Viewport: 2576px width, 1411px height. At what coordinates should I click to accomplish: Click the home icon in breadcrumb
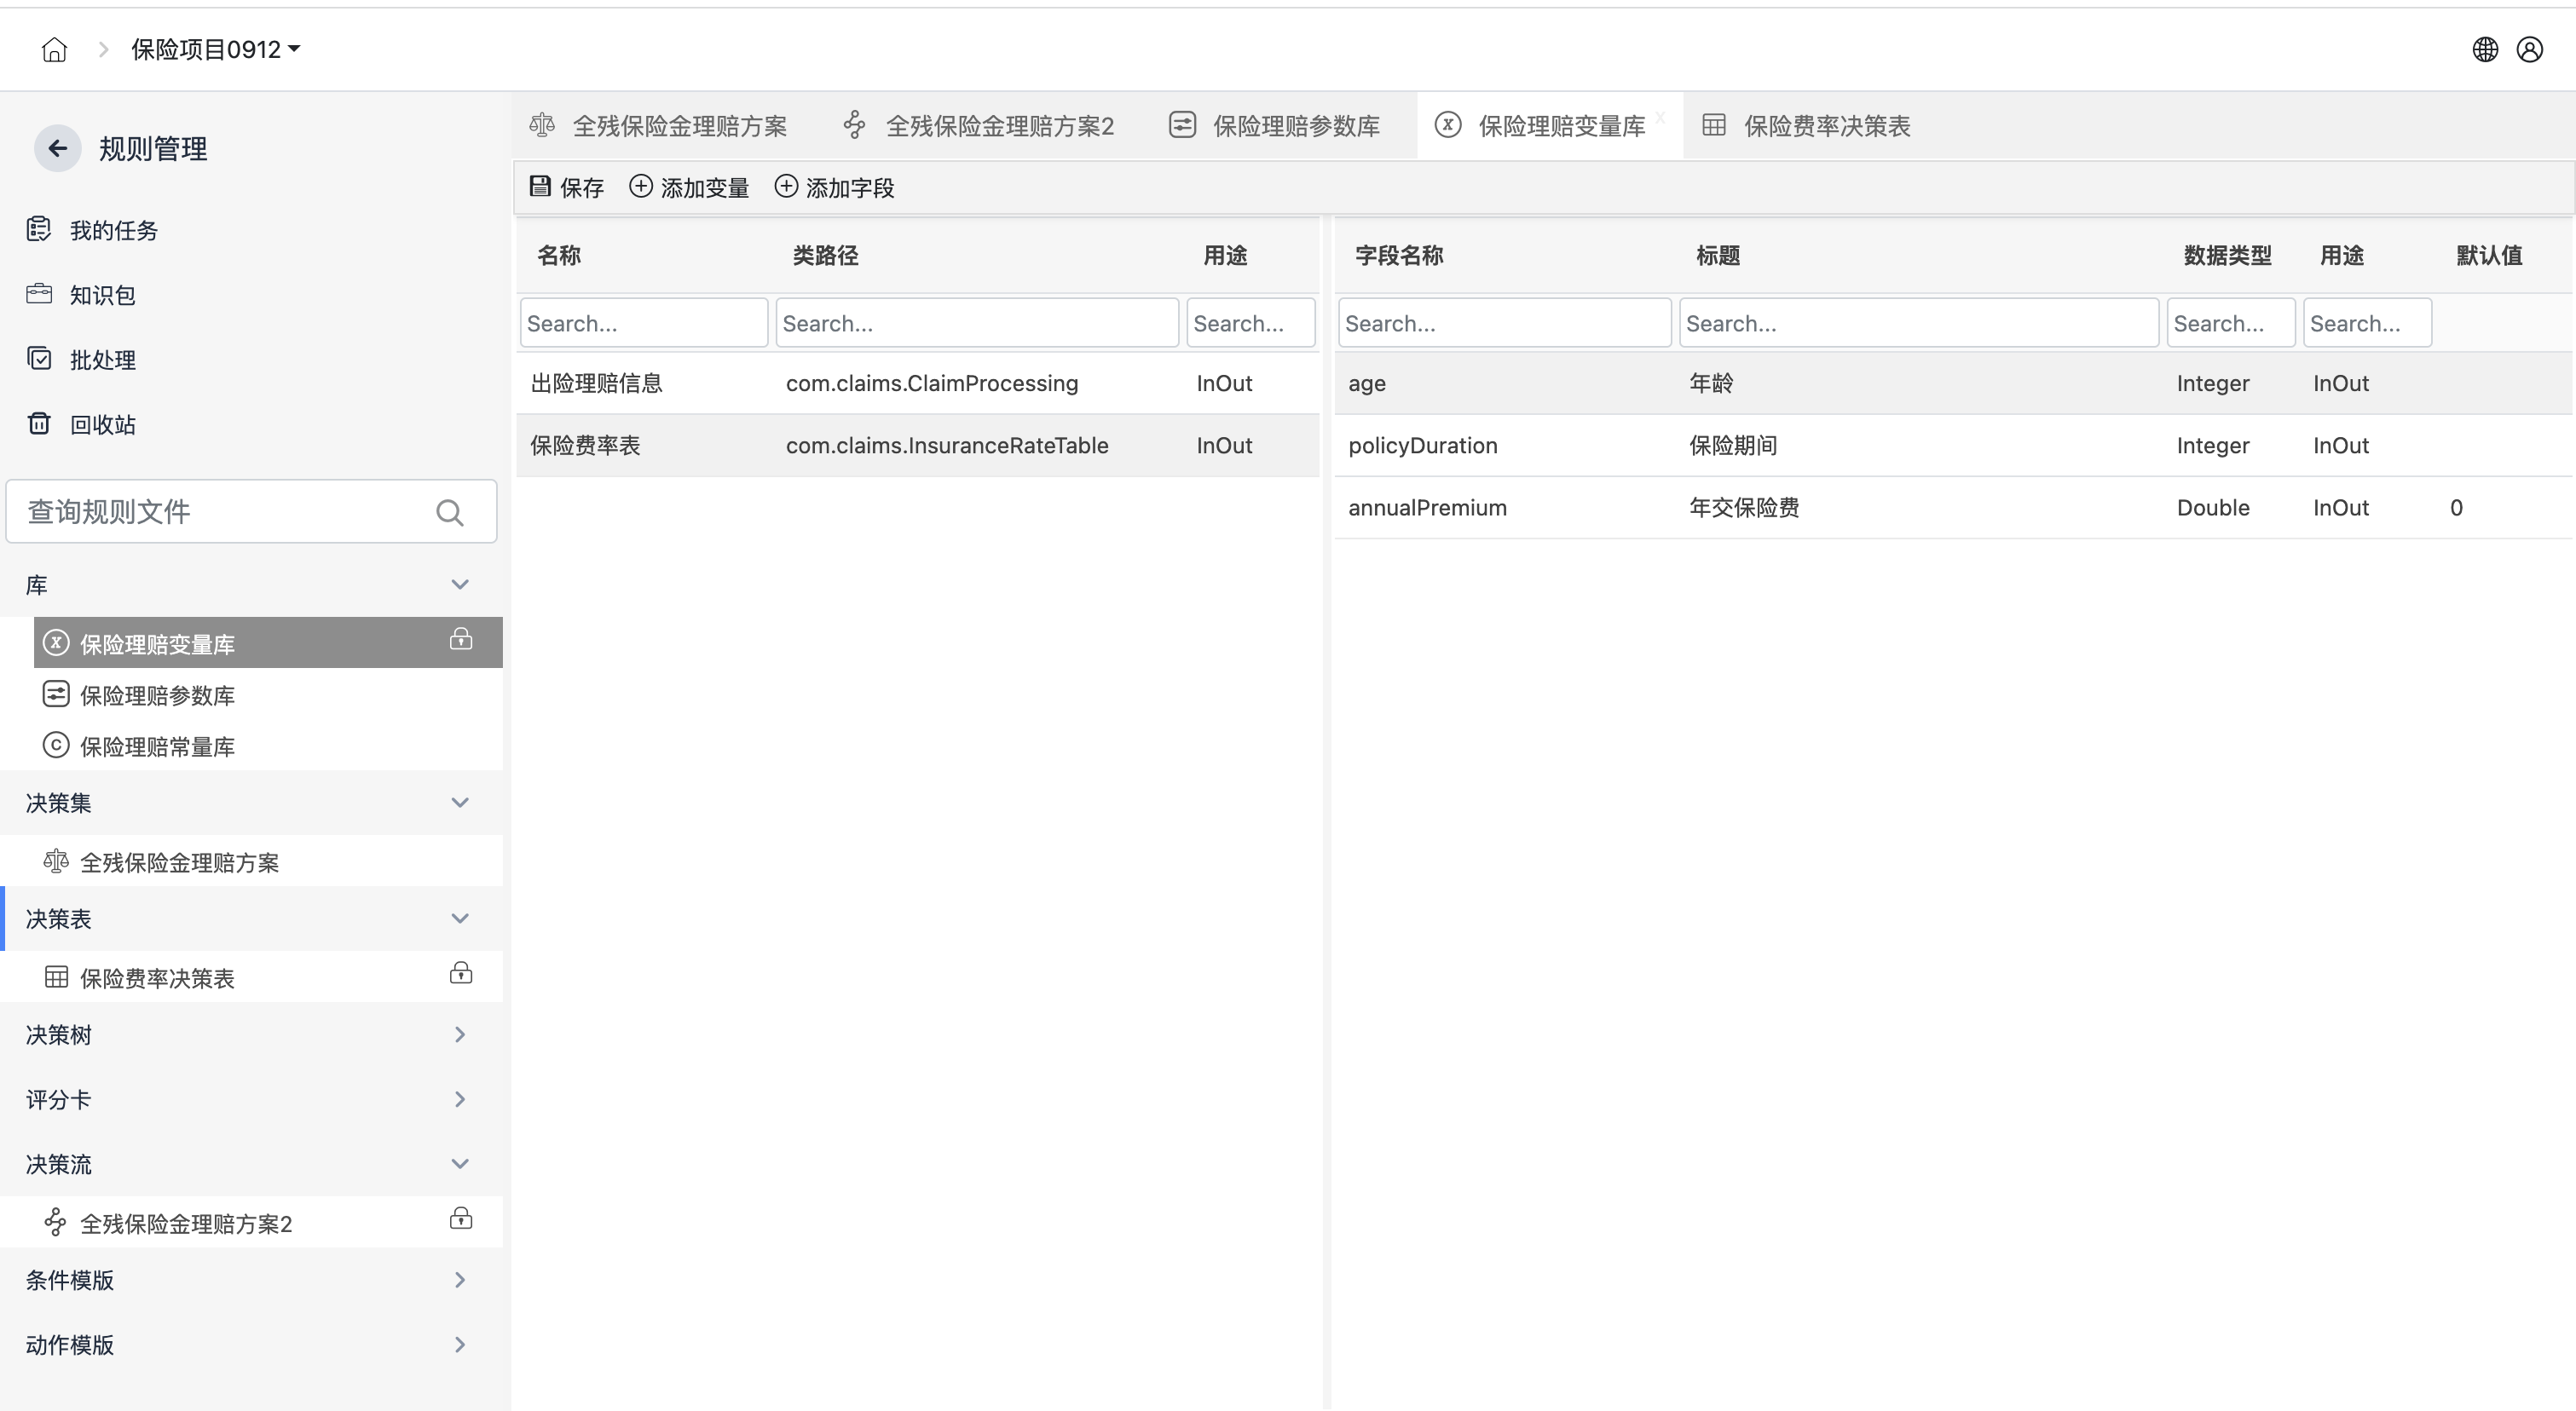(x=54, y=50)
